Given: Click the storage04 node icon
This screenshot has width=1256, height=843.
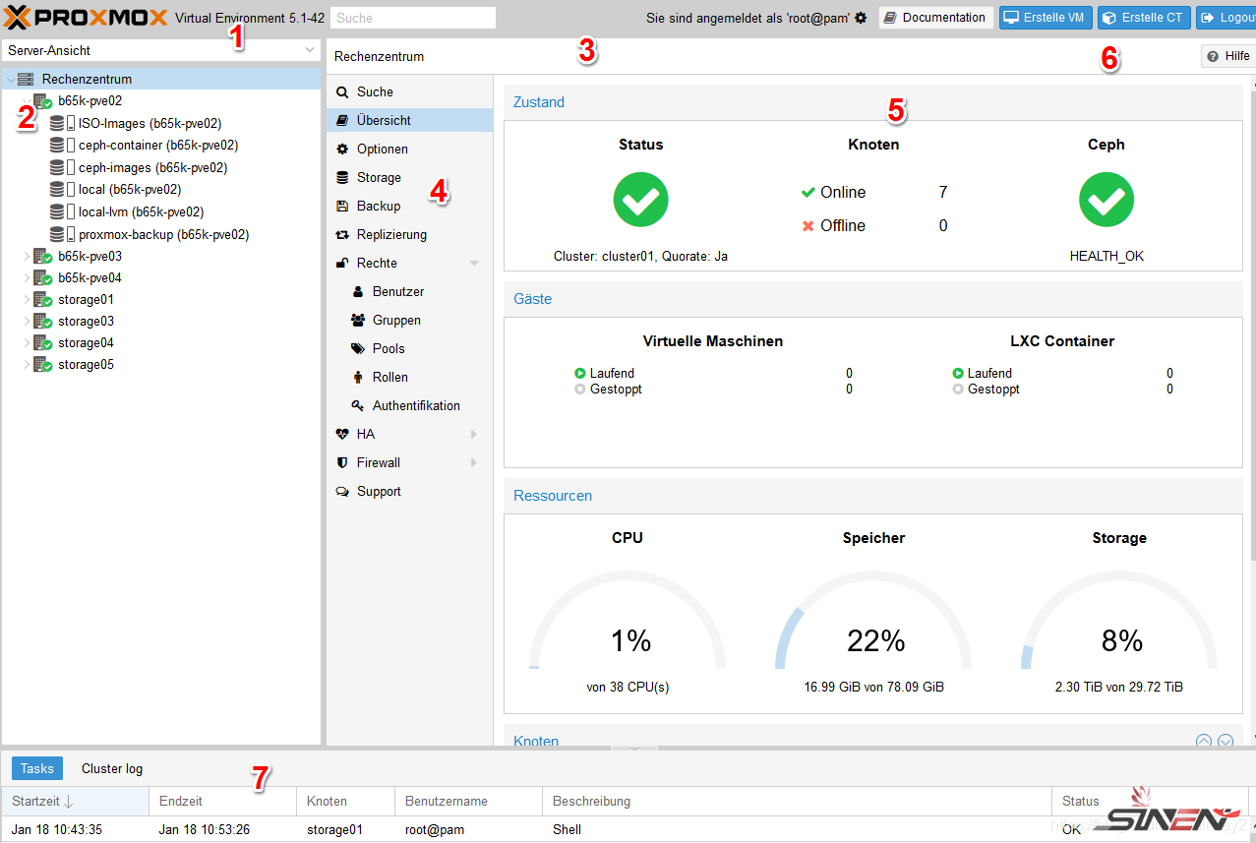Looking at the screenshot, I should pyautogui.click(x=42, y=342).
